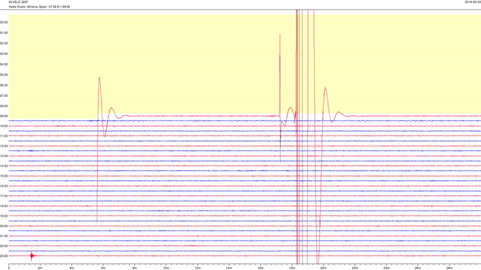481x270 pixels.
Task: Select the 22:30 time row label
Action: [4, 246]
